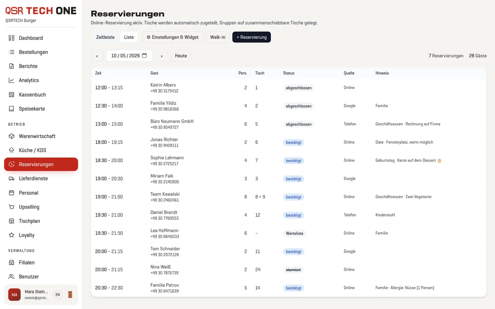Click the Bestellungen list icon
Viewport: 495px width, 309px height.
point(12,52)
